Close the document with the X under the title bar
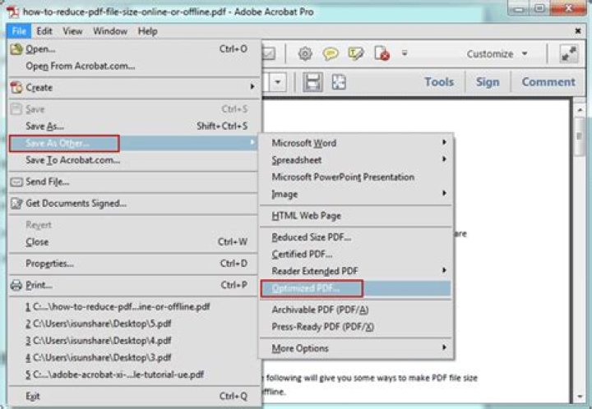The height and width of the screenshot is (409, 592). pos(578,31)
